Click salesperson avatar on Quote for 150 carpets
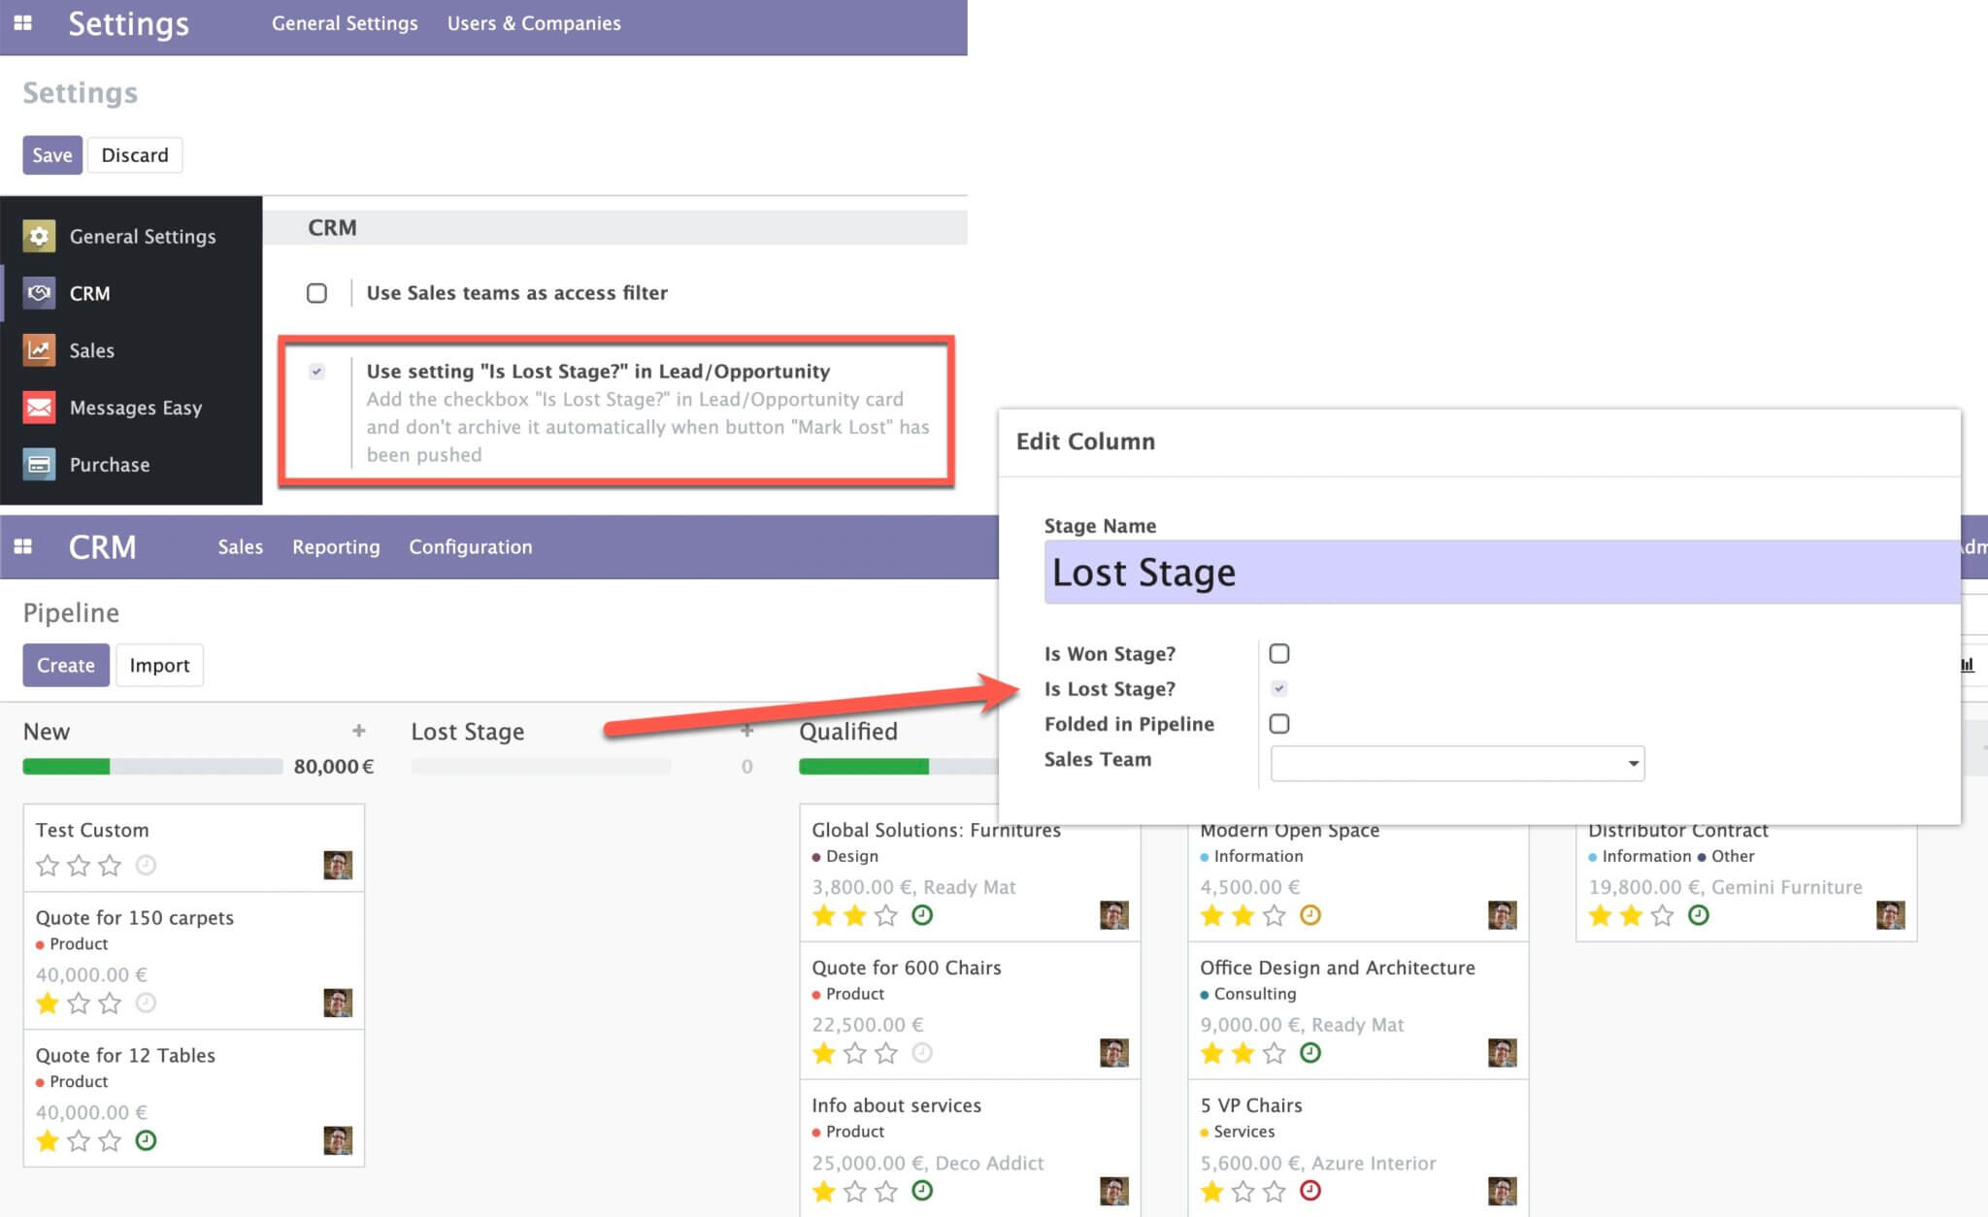The height and width of the screenshot is (1217, 1988). coord(339,1003)
